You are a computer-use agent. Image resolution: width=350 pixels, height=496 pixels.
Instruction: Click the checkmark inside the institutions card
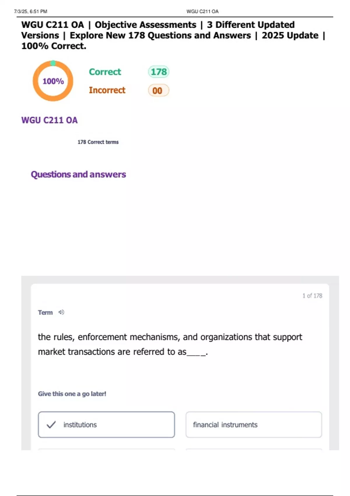point(51,425)
